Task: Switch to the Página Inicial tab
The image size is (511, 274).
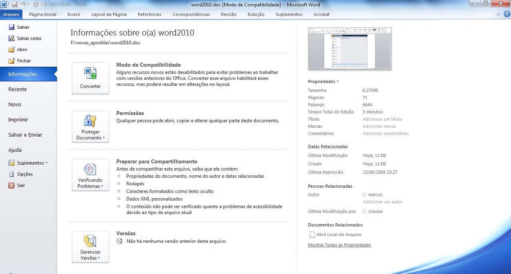Action: (x=43, y=14)
